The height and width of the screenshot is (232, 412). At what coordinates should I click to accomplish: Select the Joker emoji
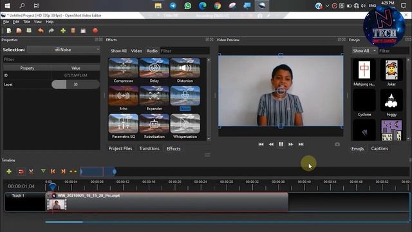tap(391, 72)
